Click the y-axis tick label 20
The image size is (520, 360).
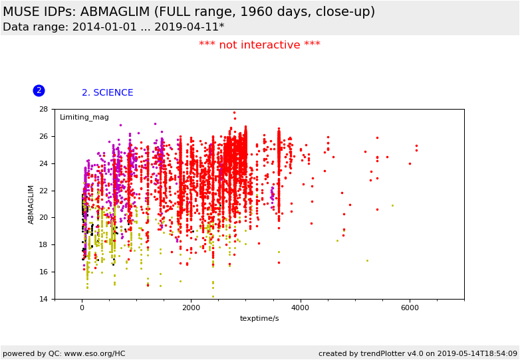43,217
